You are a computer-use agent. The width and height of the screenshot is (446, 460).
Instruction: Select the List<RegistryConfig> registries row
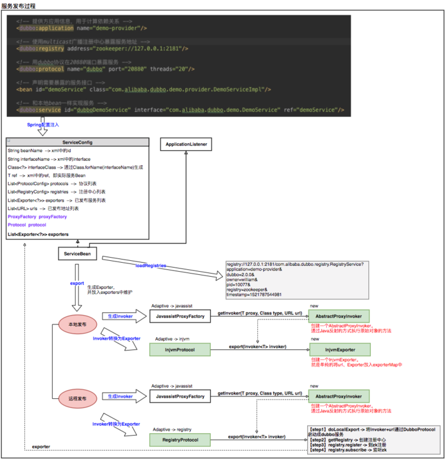pyautogui.click(x=57, y=192)
